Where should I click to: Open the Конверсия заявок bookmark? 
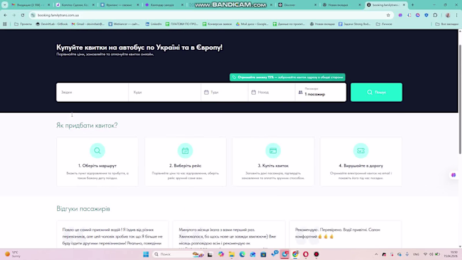pos(217,24)
